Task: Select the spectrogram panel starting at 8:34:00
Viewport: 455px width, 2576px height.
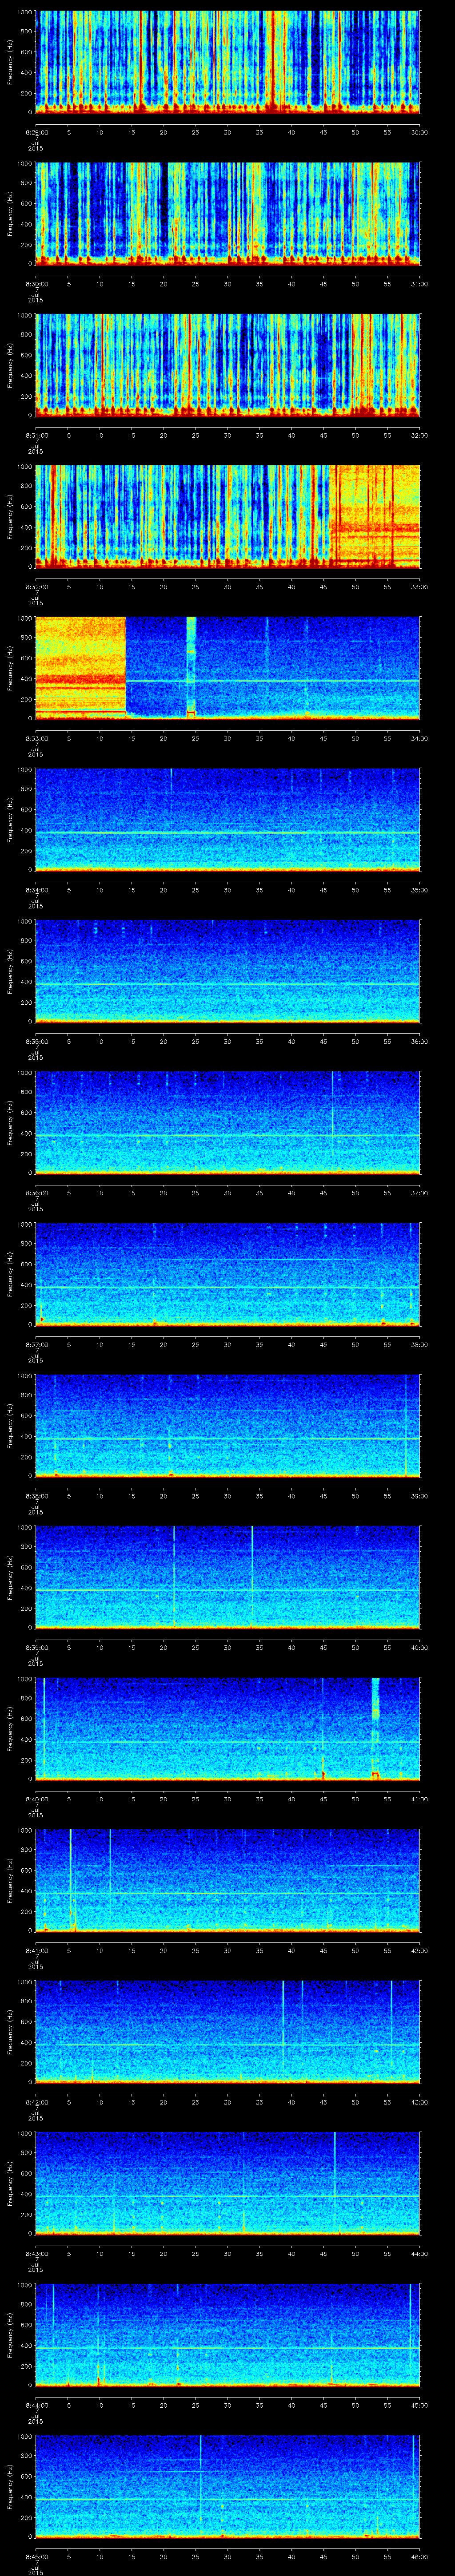Action: tap(228, 819)
